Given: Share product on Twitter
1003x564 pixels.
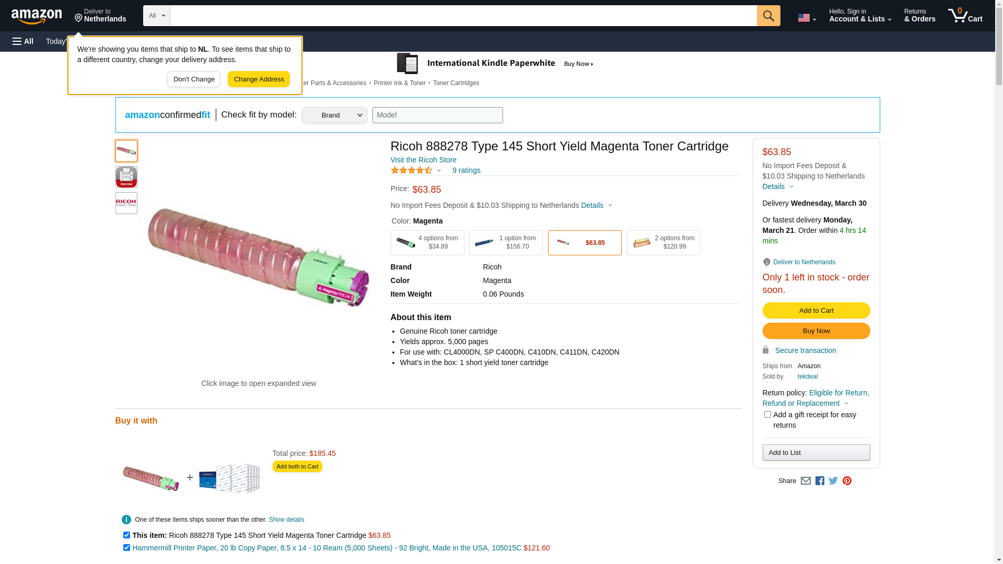Looking at the screenshot, I should click(x=833, y=481).
